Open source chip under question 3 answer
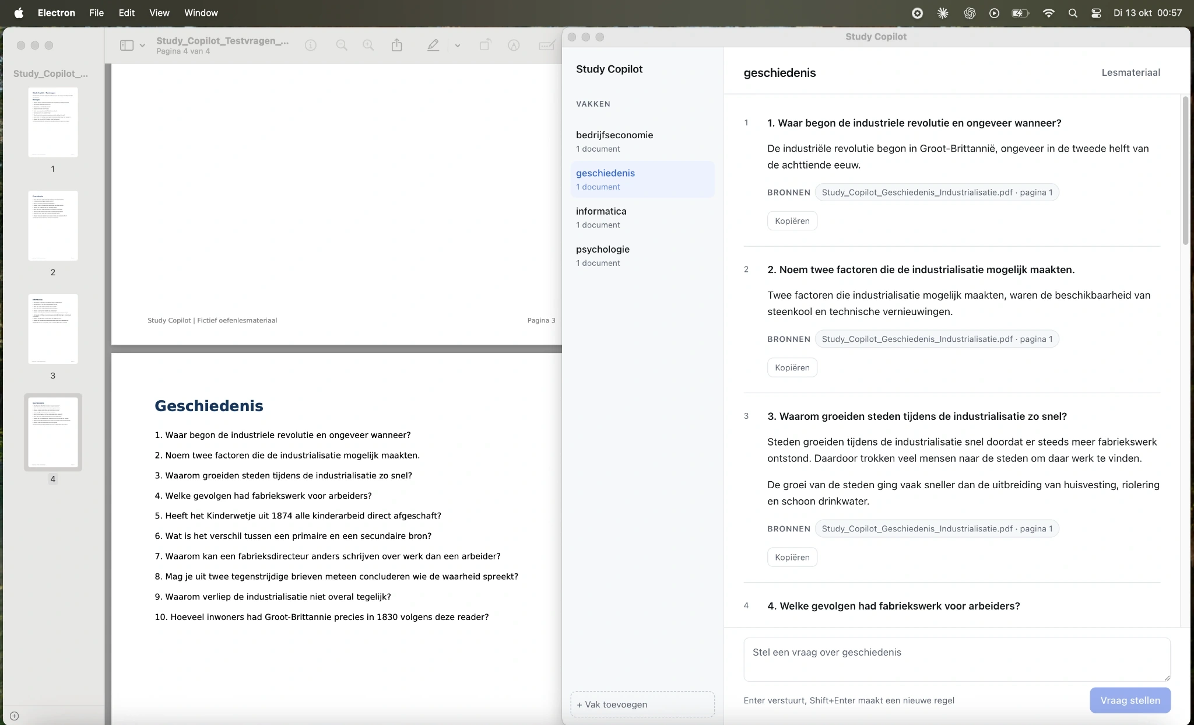The height and width of the screenshot is (725, 1194). pyautogui.click(x=937, y=528)
